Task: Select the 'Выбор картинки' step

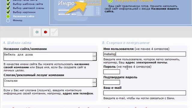Action: click(24, 12)
